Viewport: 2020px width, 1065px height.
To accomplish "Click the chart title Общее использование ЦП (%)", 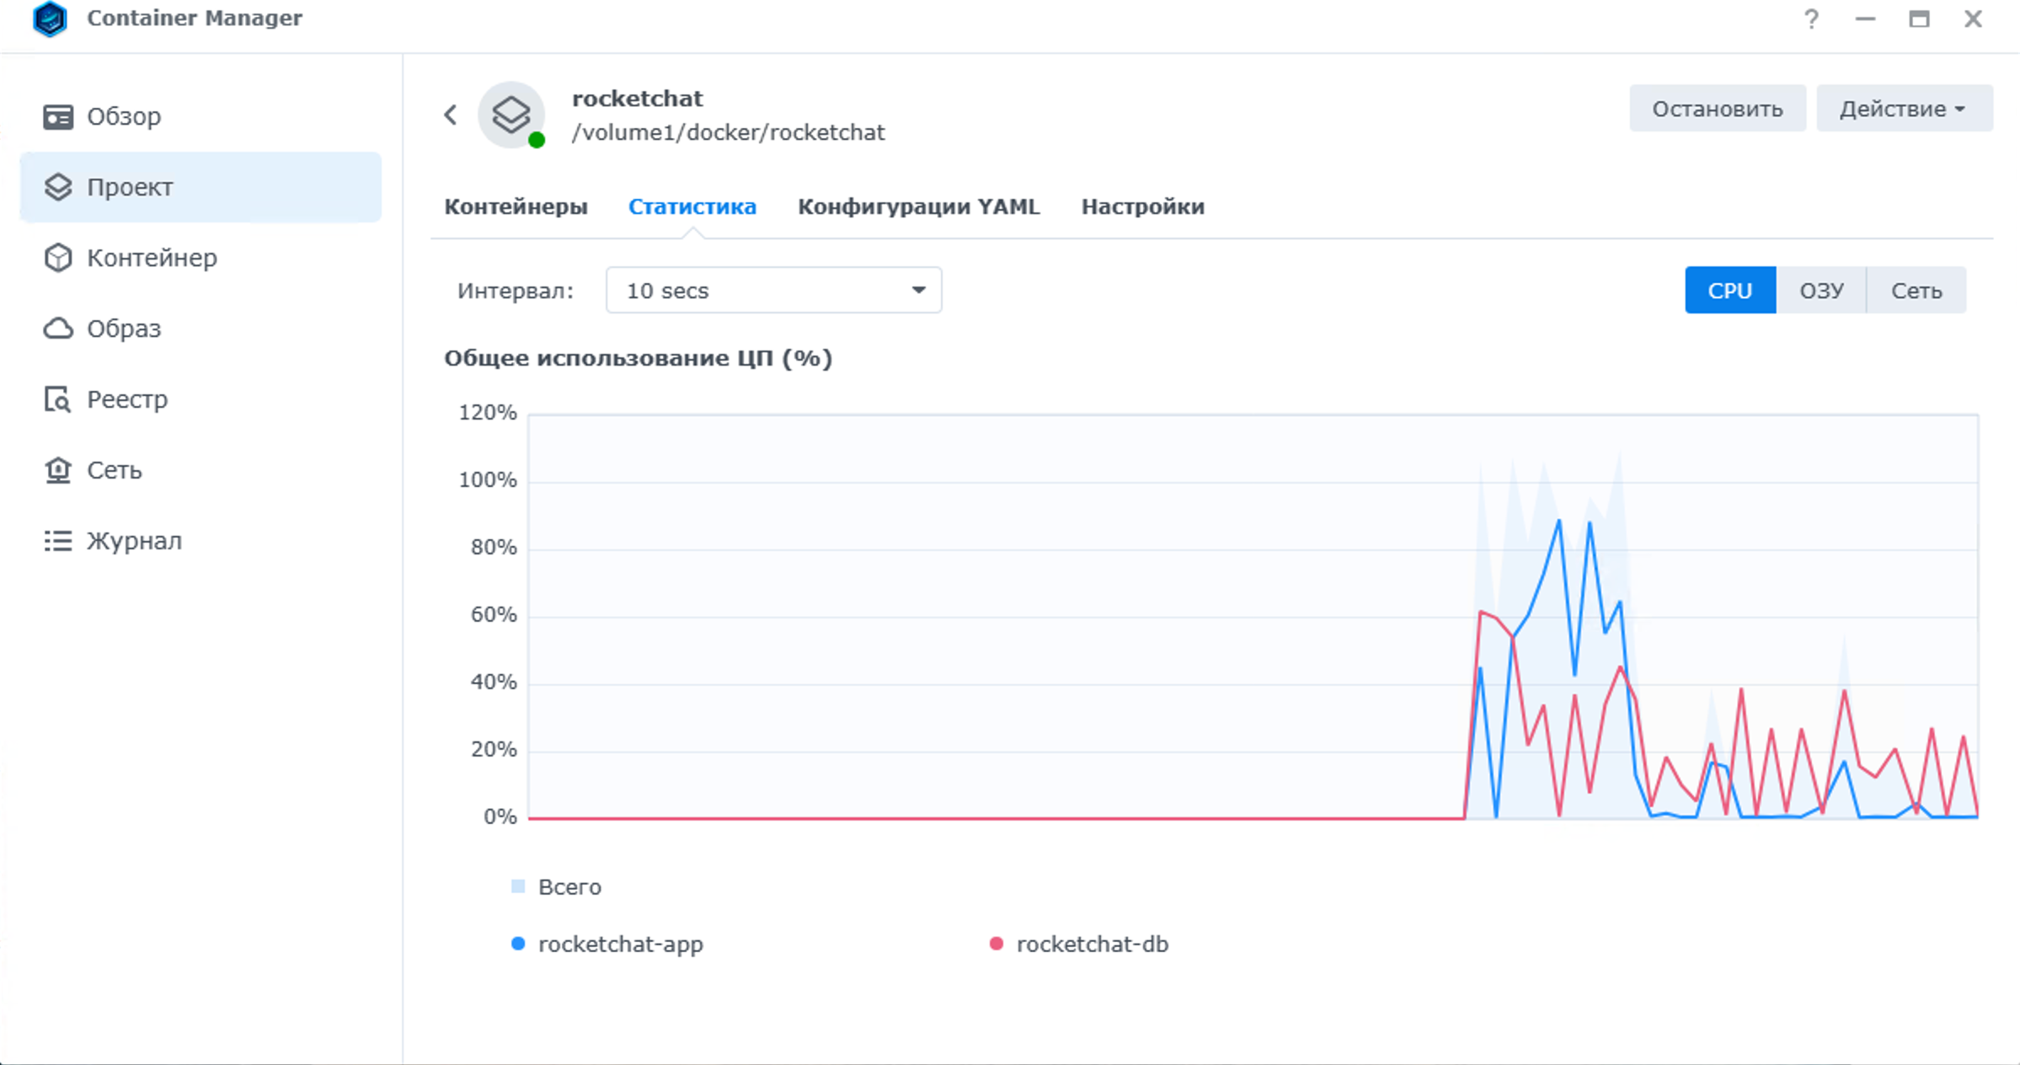I will 638,358.
